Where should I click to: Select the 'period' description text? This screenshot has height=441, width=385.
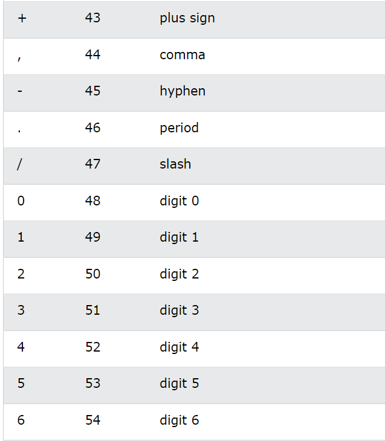click(x=179, y=128)
